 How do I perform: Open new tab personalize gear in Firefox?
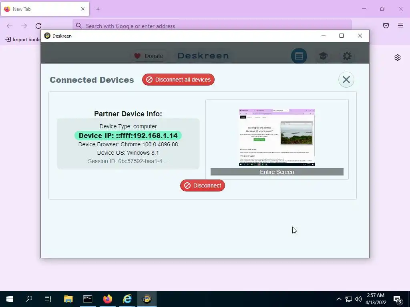coord(398,58)
